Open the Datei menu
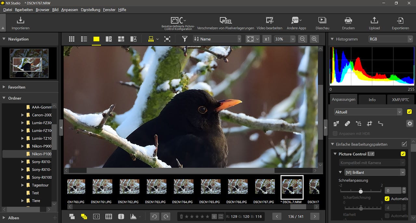The height and width of the screenshot is (223, 416). point(7,10)
